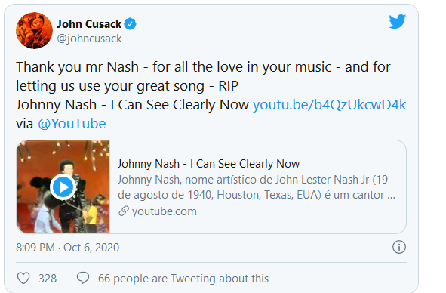Open the tweet info circle icon
The height and width of the screenshot is (293, 446).
(x=399, y=247)
